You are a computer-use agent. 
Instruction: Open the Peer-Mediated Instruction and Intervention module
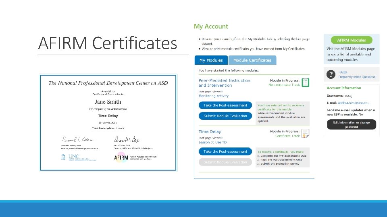(225, 83)
